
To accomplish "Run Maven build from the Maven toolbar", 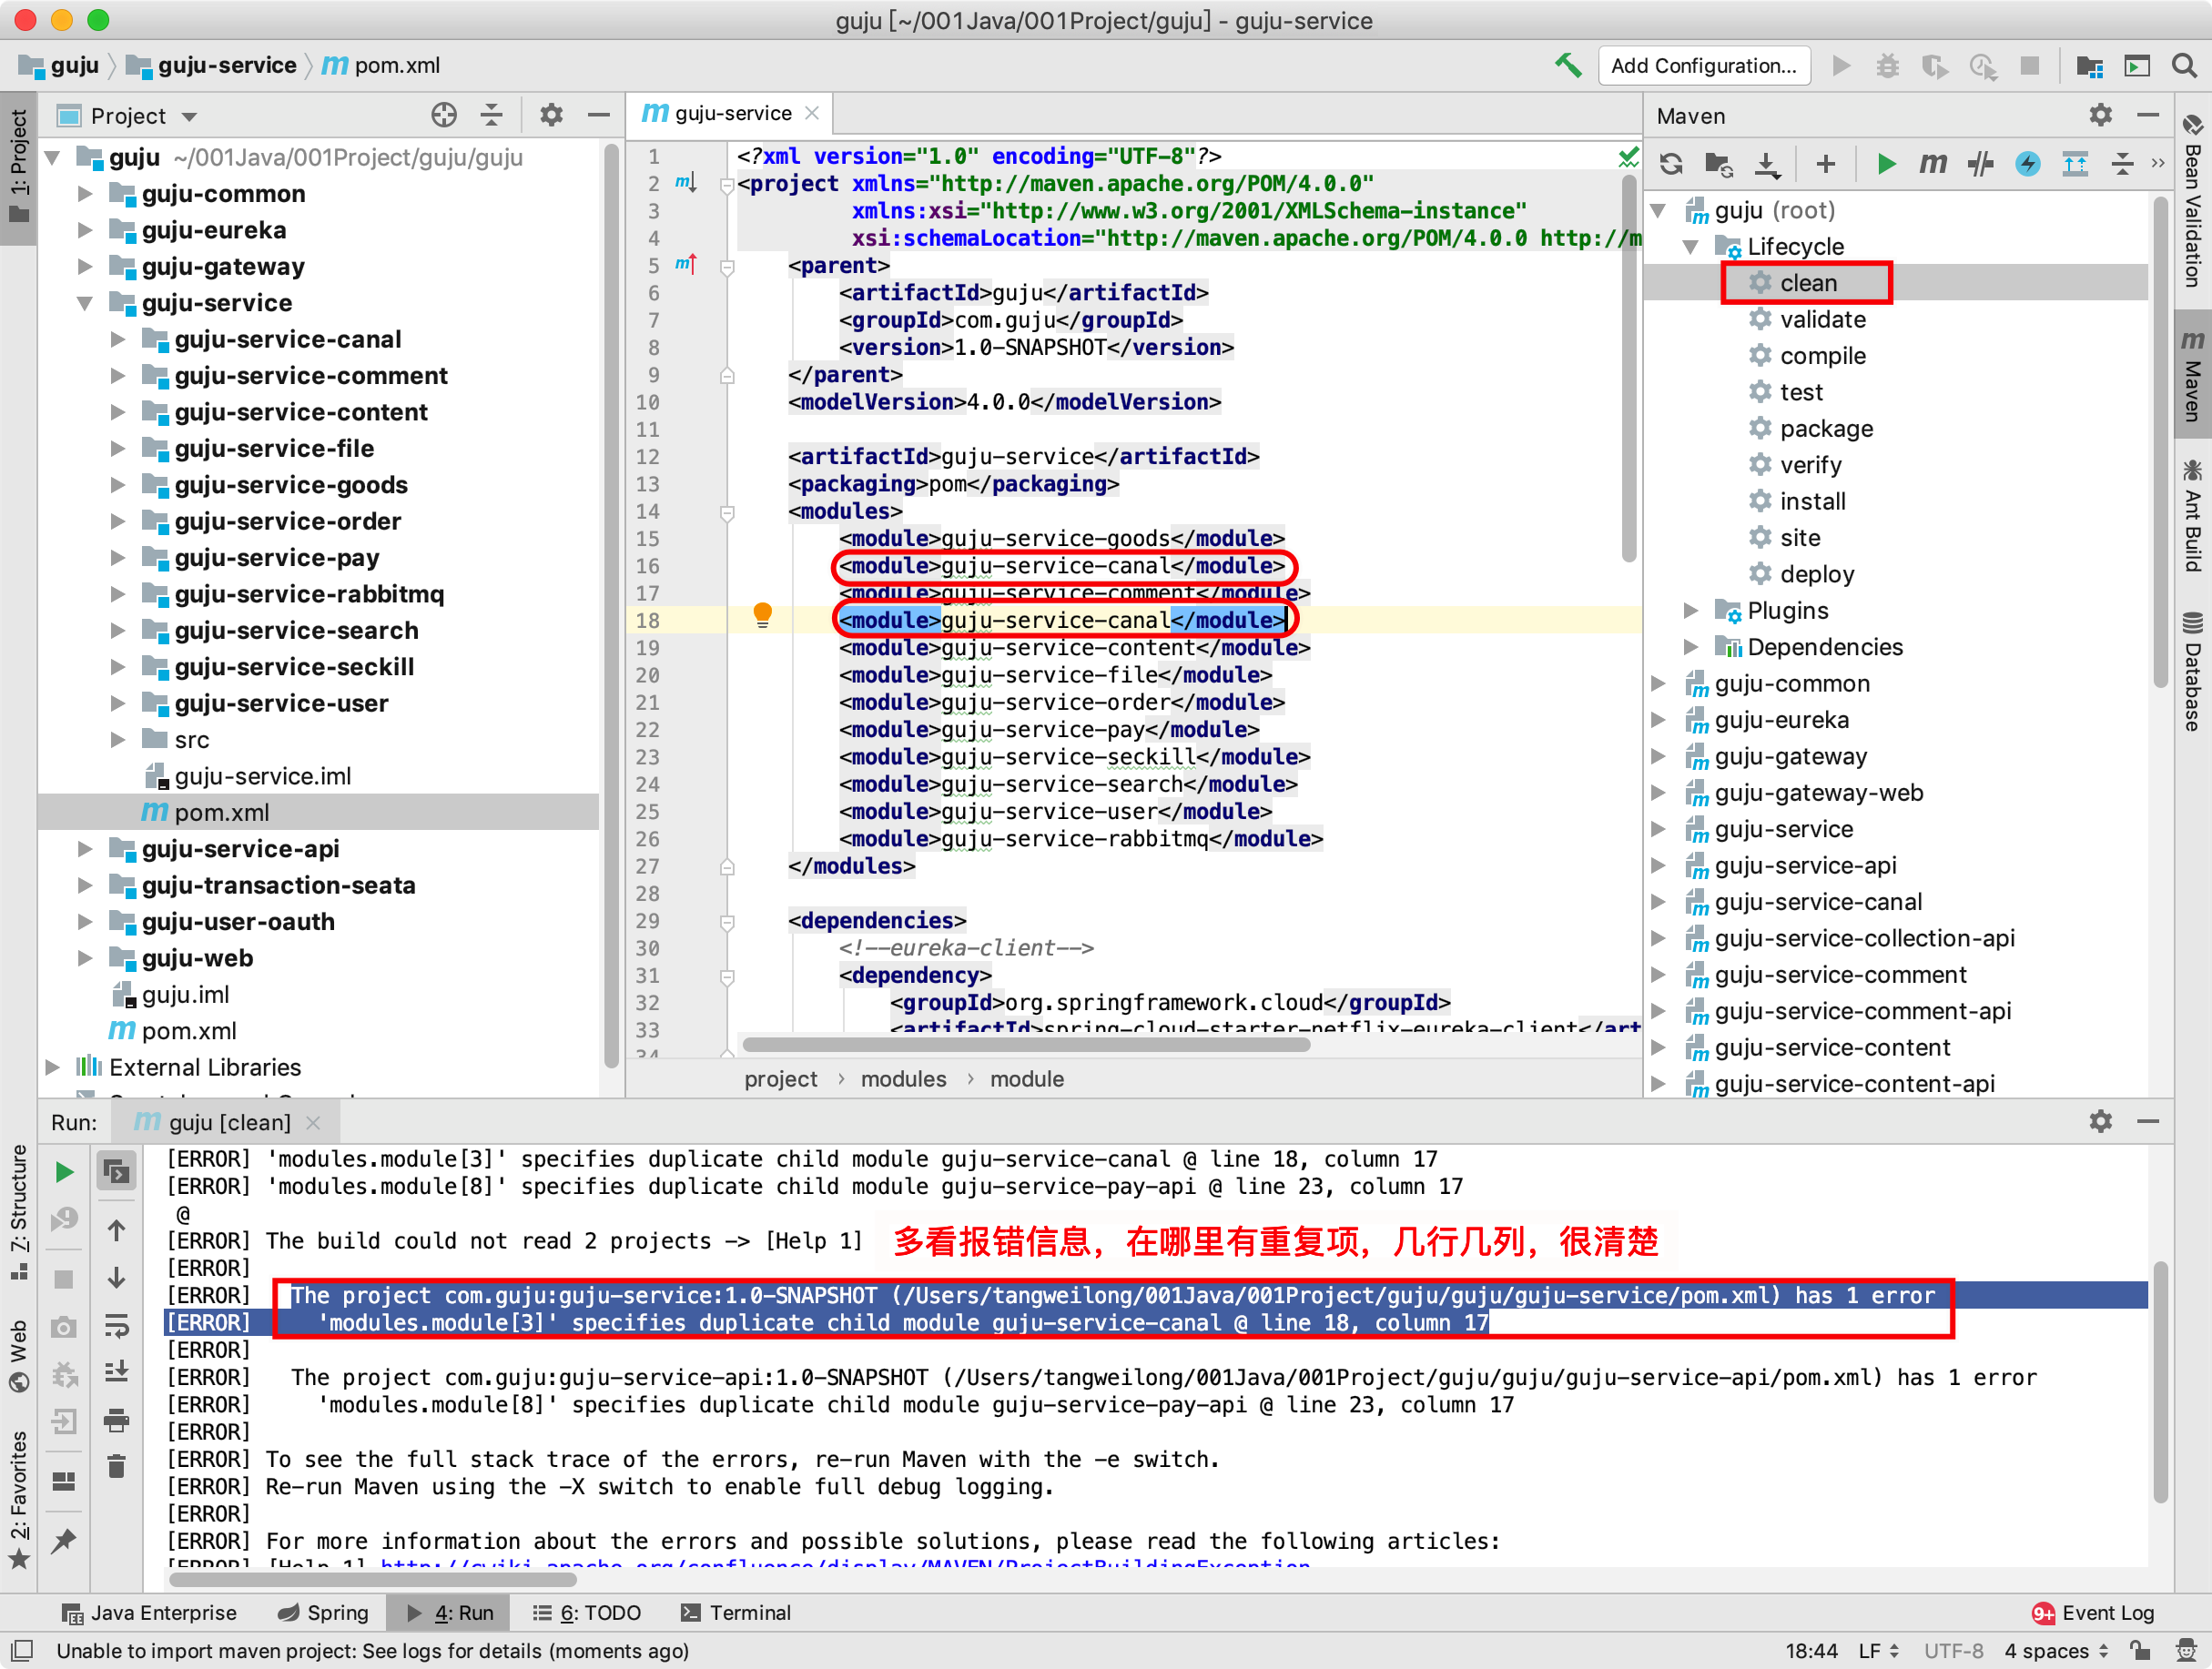I will [1886, 163].
